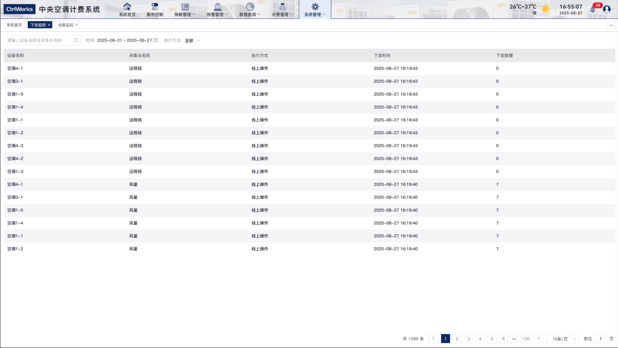Go to page 2 of results
Viewport: 618px width, 348px height.
point(457,339)
